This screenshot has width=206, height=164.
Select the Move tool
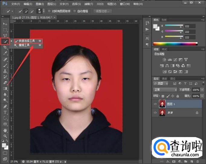pos(5,24)
